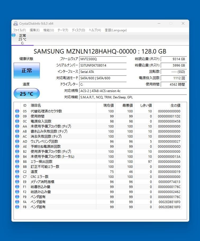Click status circle for attribute FB

[17, 207]
